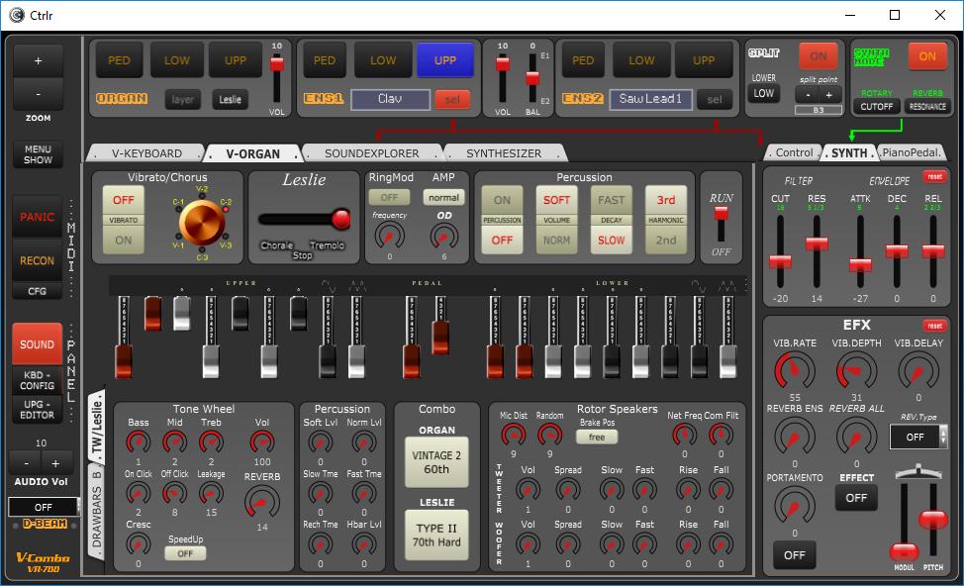Click the Tone Wheel Treb knob
This screenshot has height=586, width=964.
pyautogui.click(x=211, y=441)
